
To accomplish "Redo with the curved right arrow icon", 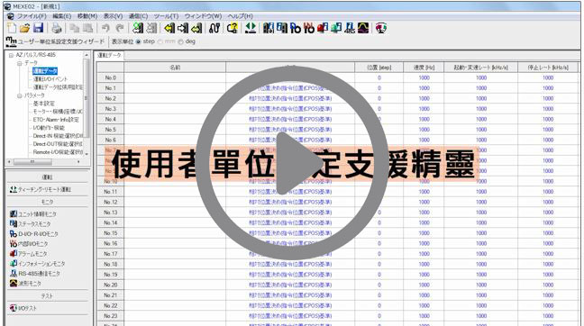I will (120, 28).
